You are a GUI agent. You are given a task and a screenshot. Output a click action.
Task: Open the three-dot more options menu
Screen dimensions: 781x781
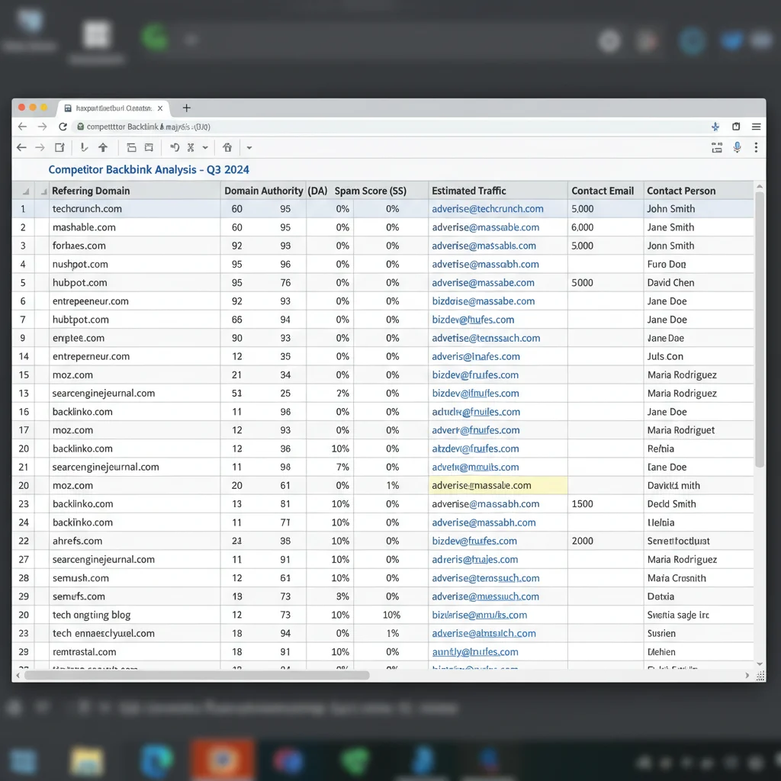(756, 147)
